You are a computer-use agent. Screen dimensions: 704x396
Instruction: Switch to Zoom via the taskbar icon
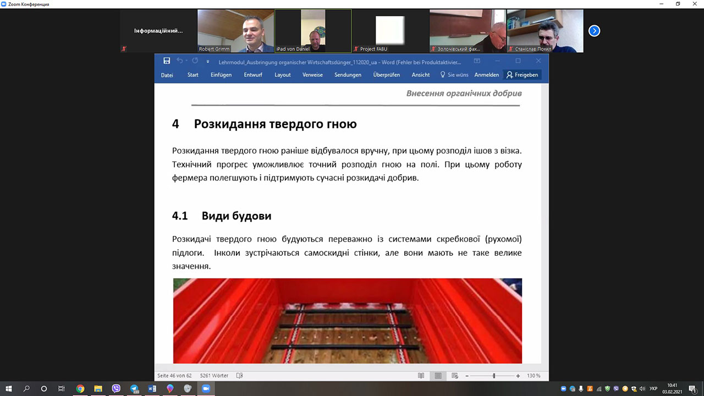pos(206,388)
